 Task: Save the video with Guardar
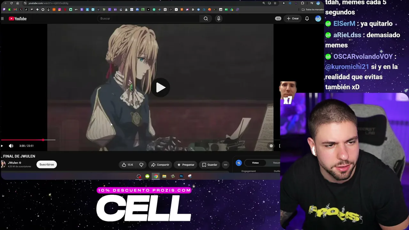click(210, 165)
